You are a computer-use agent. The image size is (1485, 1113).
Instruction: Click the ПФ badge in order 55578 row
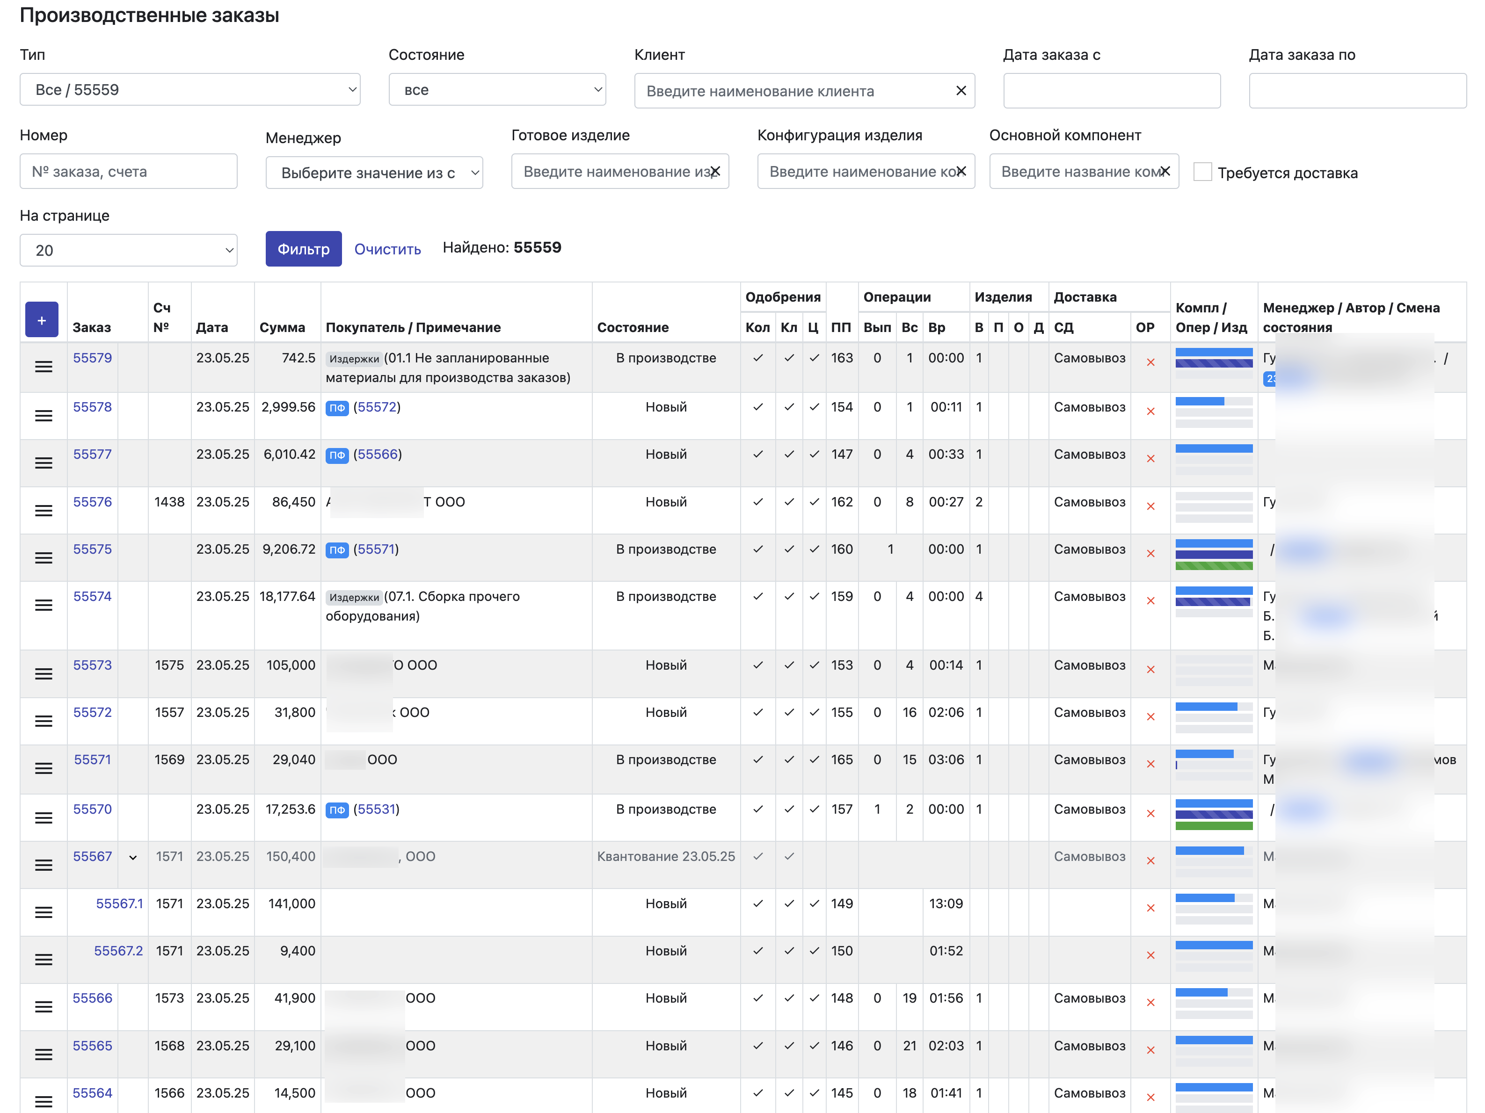tap(337, 408)
